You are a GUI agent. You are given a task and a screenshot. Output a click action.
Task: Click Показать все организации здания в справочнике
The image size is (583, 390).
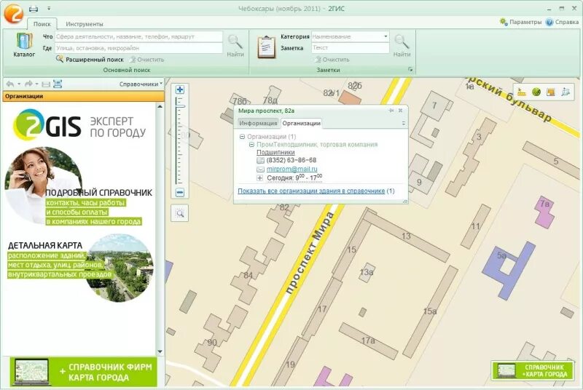pyautogui.click(x=311, y=191)
